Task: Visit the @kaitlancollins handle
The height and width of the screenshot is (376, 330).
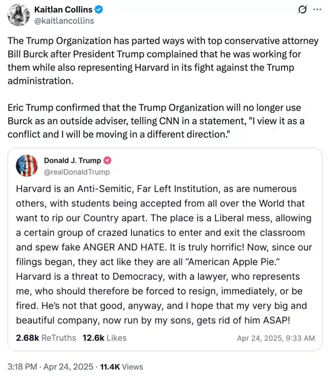Action: click(x=64, y=21)
